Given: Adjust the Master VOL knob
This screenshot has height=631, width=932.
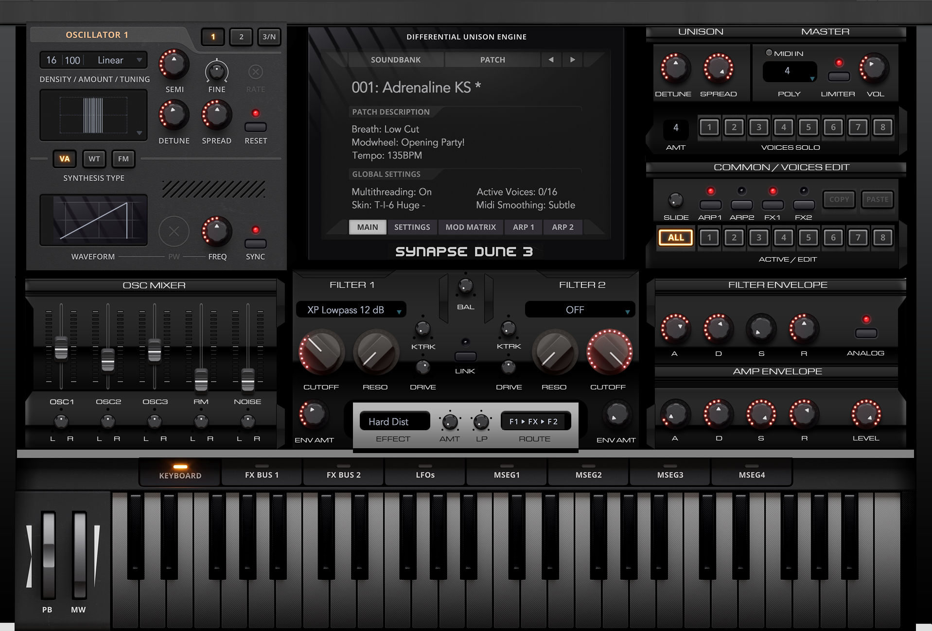Looking at the screenshot, I should point(874,68).
